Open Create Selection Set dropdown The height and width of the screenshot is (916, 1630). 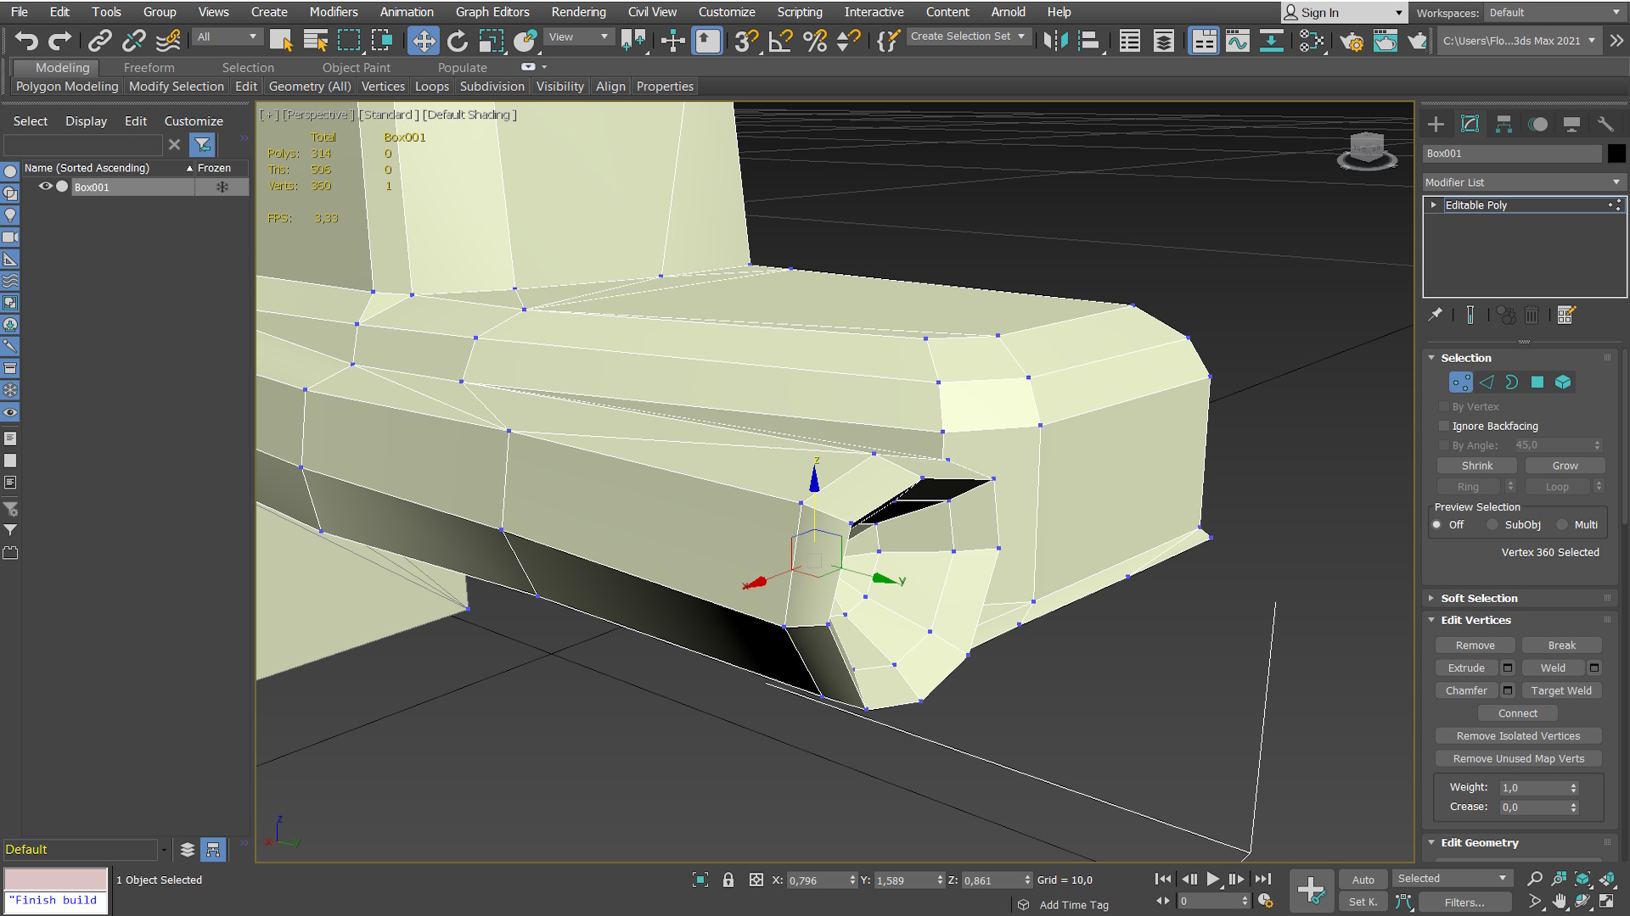coord(968,36)
